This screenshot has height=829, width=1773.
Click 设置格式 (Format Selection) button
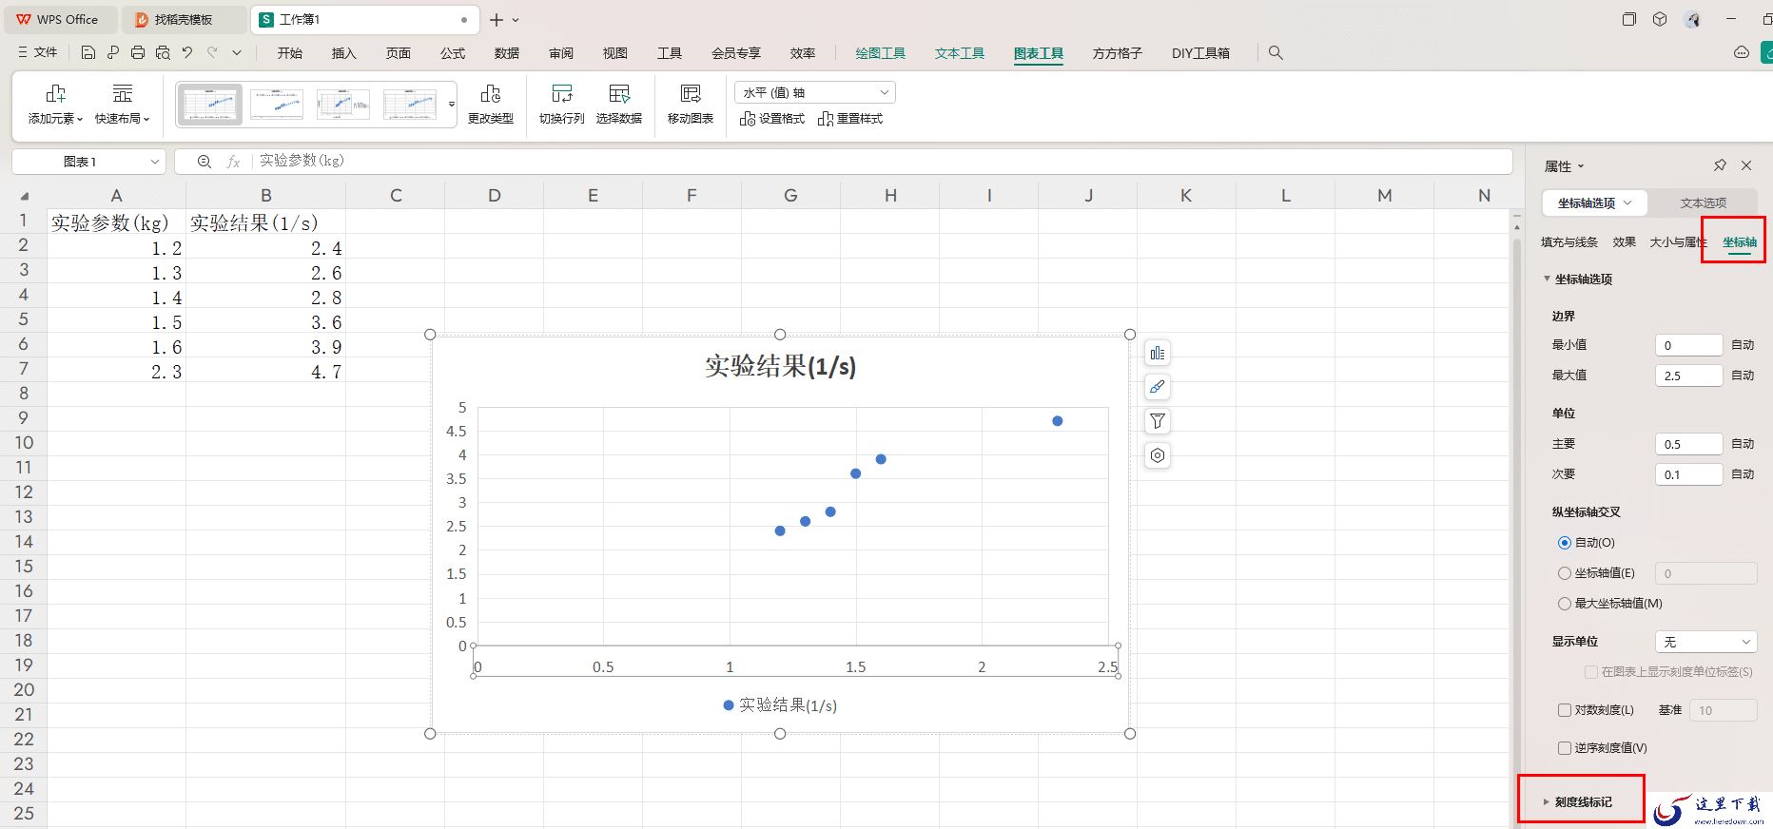pos(772,119)
